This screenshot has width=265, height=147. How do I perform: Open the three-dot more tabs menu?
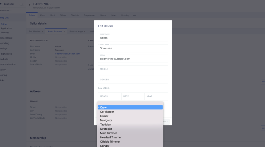(135, 15)
